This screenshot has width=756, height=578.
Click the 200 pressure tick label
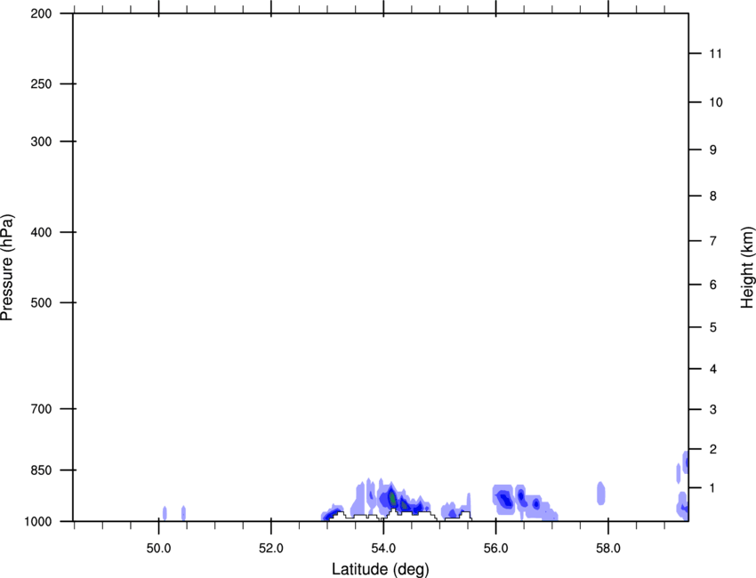42,14
